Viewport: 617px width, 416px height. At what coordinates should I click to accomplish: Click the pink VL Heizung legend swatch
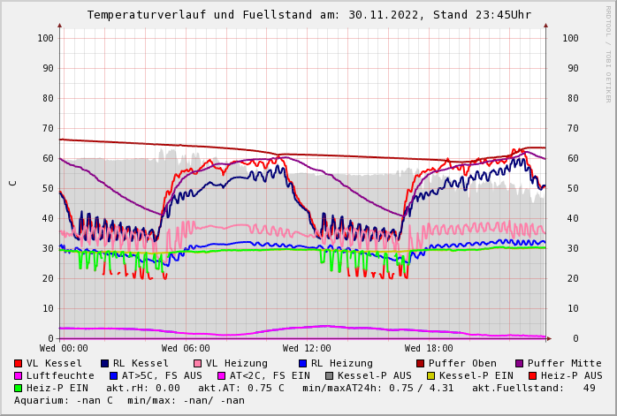point(198,363)
